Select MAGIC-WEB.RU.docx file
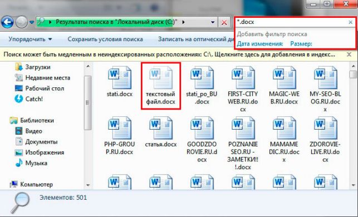358x217 pixels. coord(284,85)
